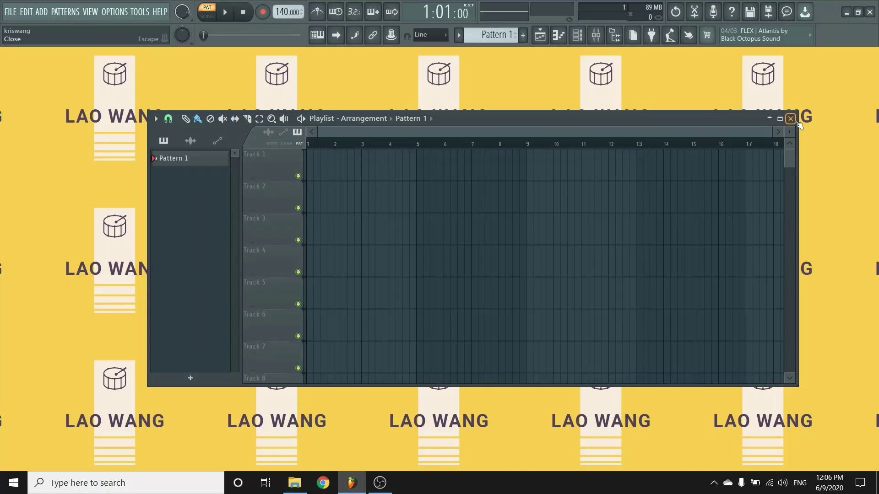Viewport: 879px width, 494px height.
Task: Add a new pattern with the plus button
Action: coord(523,35)
